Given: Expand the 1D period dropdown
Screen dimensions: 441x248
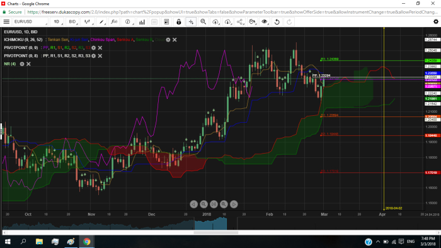Looking at the screenshot, I should point(57,21).
